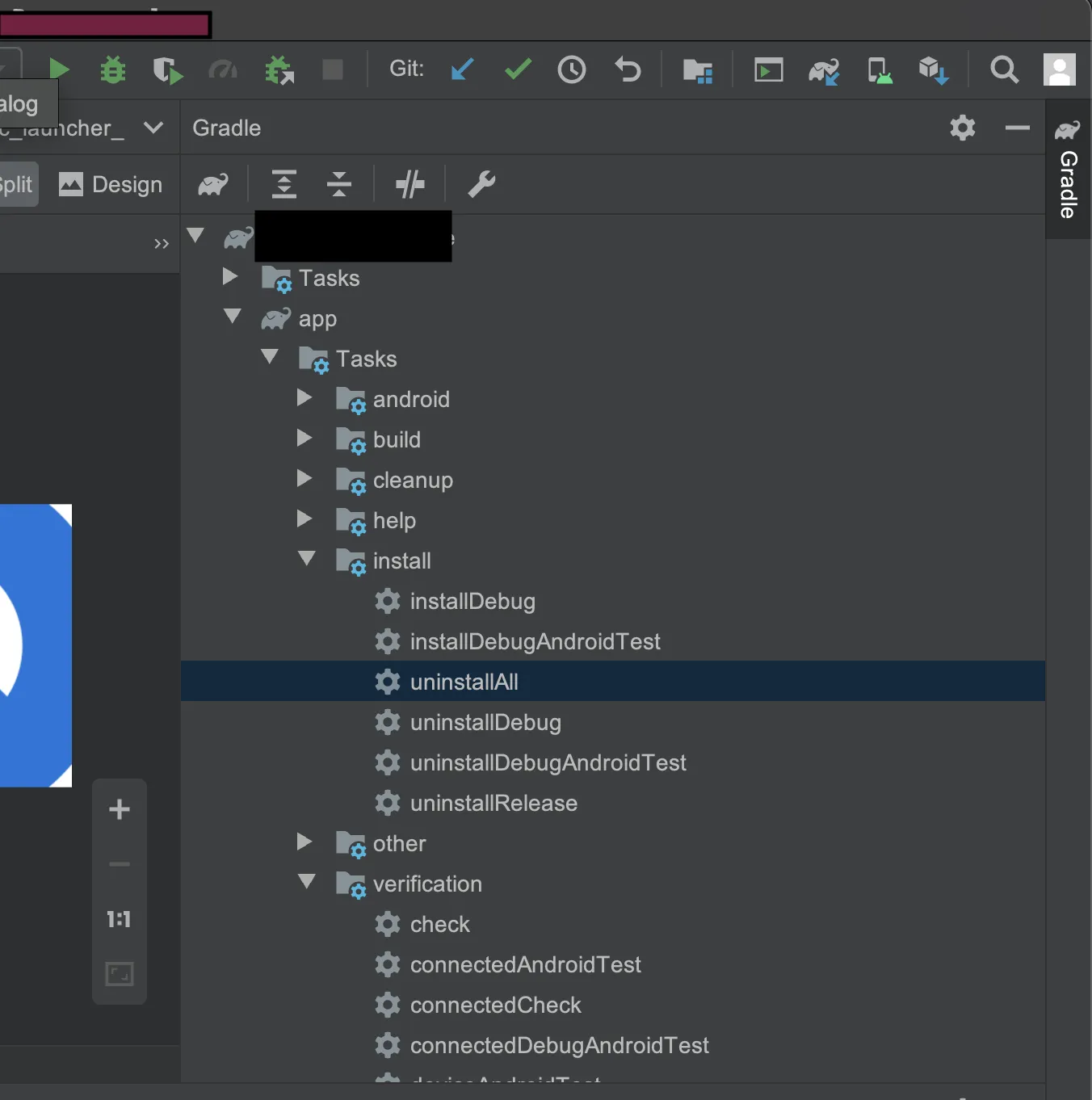Click Collapse All in Gradle toolbar
The image size is (1092, 1100).
(x=339, y=185)
